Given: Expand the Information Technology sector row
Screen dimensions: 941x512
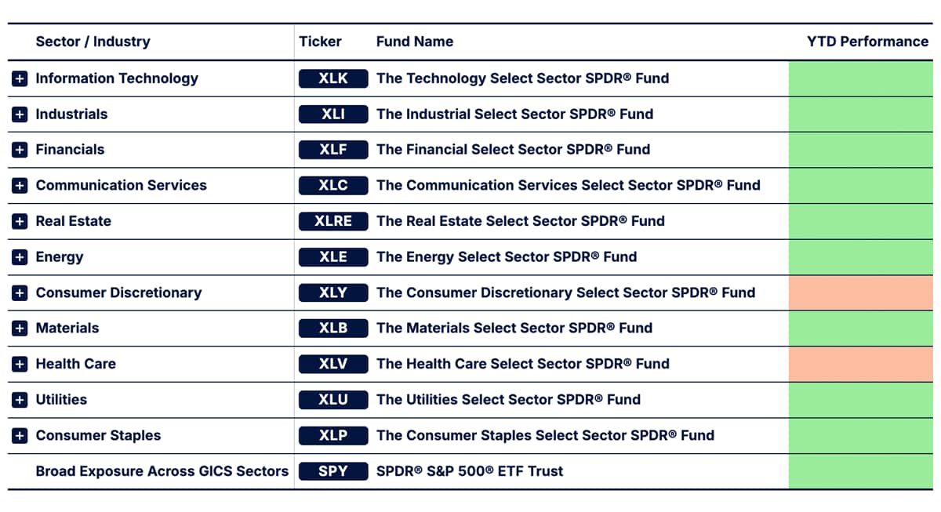Looking at the screenshot, I should tap(20, 78).
